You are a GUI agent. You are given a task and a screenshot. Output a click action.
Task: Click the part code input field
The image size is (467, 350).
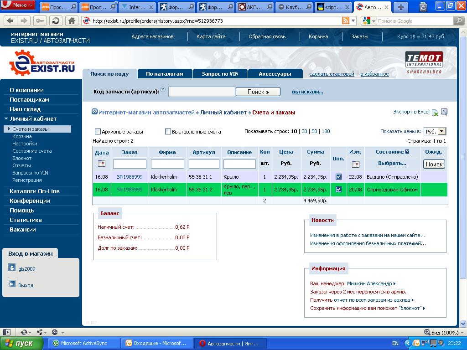click(x=202, y=92)
